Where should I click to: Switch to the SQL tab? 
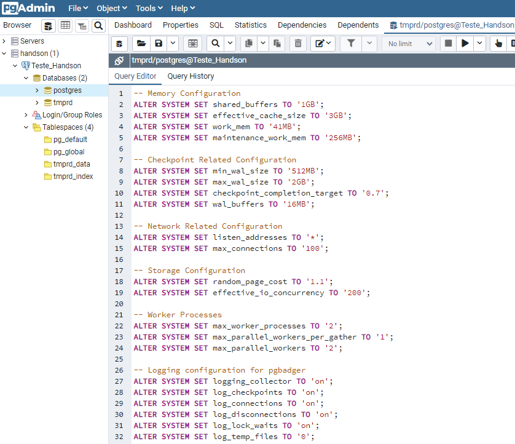coord(216,25)
